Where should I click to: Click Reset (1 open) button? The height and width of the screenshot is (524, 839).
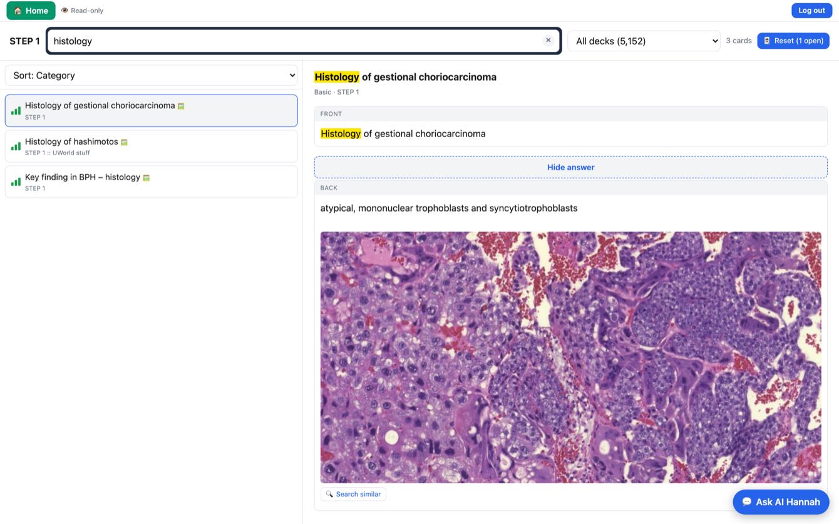tap(793, 41)
